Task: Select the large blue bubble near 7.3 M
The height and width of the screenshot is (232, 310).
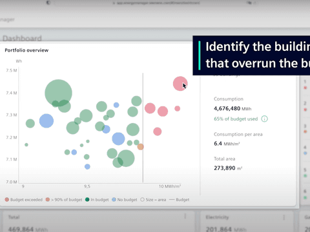Action: click(46, 121)
